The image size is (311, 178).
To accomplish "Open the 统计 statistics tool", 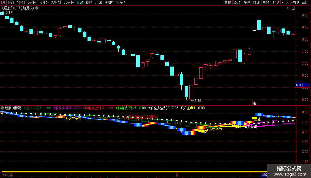I will click(256, 2).
